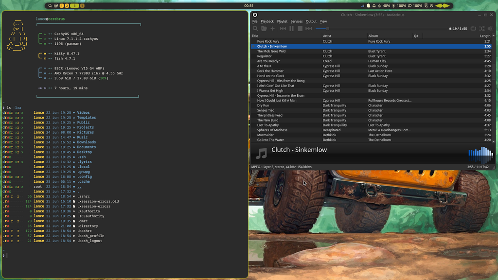Click ".xsession-errors.old" in terminal listing
498x280 pixels.
[98, 201]
